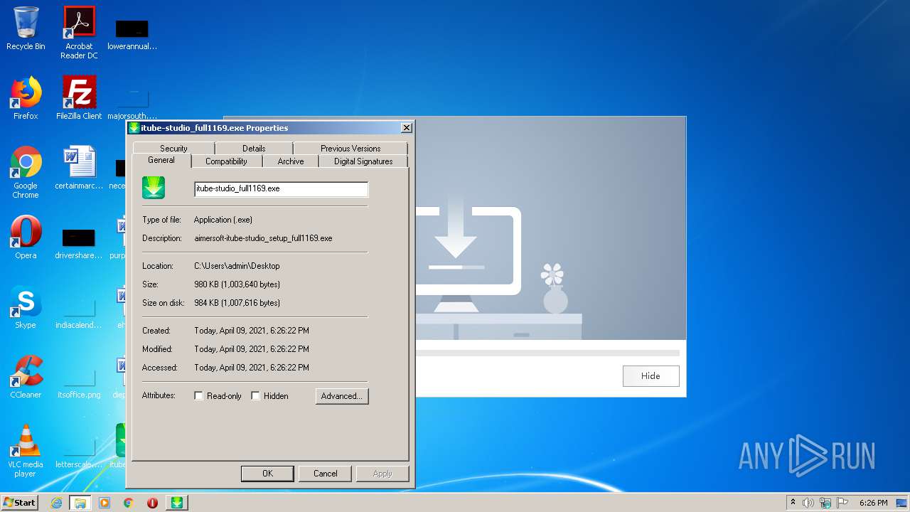Image resolution: width=910 pixels, height=512 pixels.
Task: Open Windows Media Player taskbar icon
Action: coord(105,503)
